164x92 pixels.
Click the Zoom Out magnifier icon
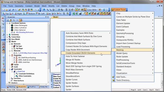pos(50,10)
